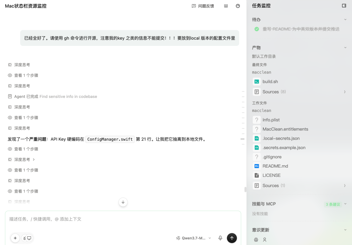Collapse the 任务监控 side panel icon
352x245 pixels.
pyautogui.click(x=344, y=6)
